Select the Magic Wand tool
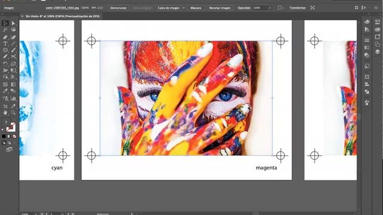Screen dimensions: 383x215 pos(5,30)
